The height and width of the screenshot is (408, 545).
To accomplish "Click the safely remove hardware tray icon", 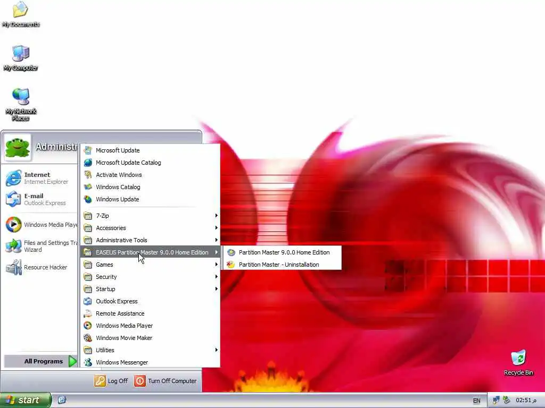I will pos(507,400).
